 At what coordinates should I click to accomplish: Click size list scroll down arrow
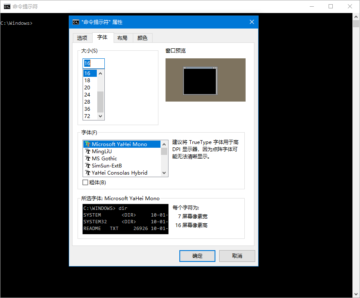pyautogui.click(x=100, y=116)
